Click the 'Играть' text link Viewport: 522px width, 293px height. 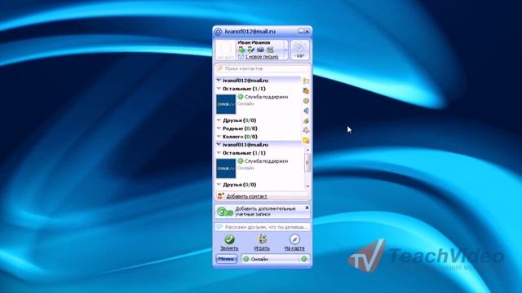tap(262, 248)
